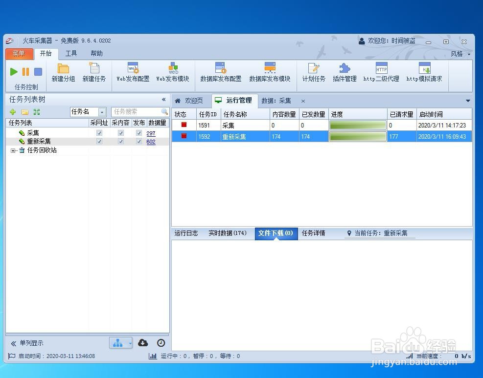Toggle 采网址 checkbox for 采集
483x378 pixels.
(x=99, y=133)
